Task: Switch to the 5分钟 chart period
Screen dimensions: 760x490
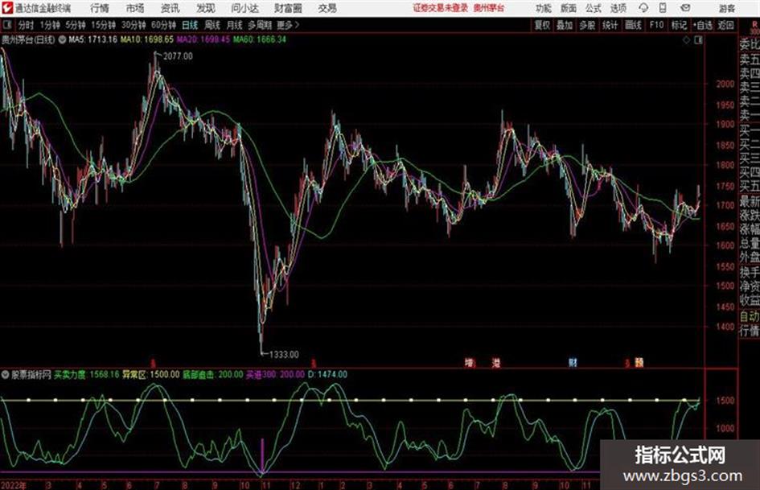Action: [x=75, y=25]
